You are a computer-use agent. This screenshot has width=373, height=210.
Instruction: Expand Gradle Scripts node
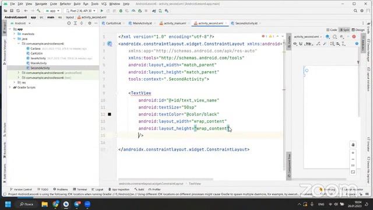pos(10,87)
